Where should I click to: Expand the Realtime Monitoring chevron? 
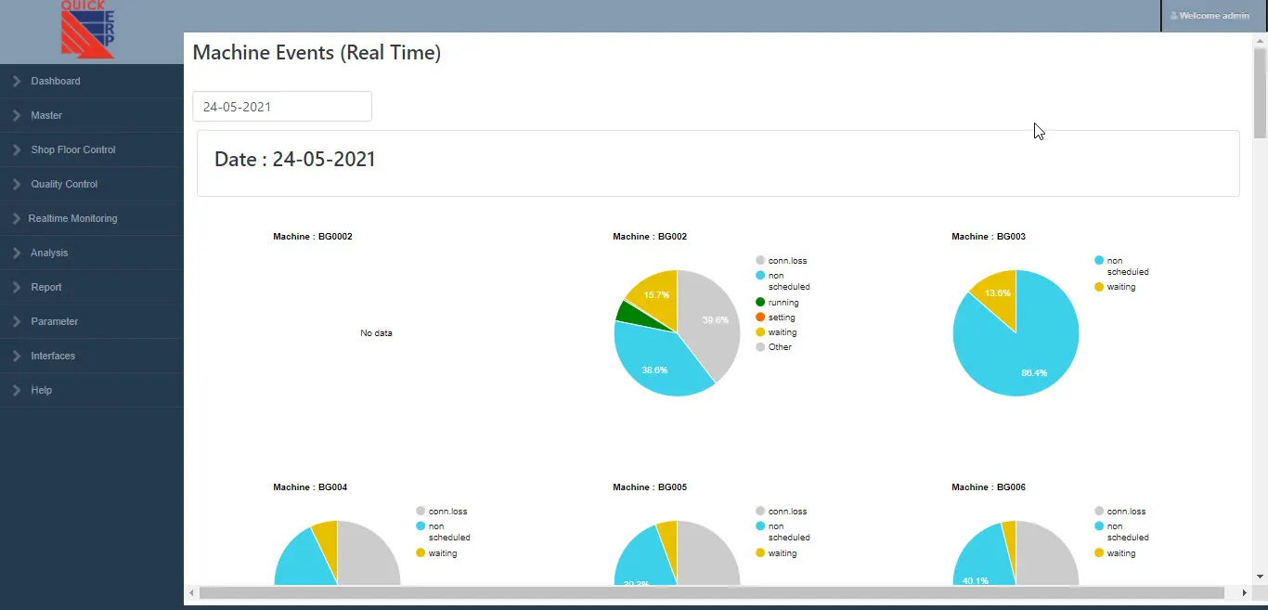(x=17, y=218)
